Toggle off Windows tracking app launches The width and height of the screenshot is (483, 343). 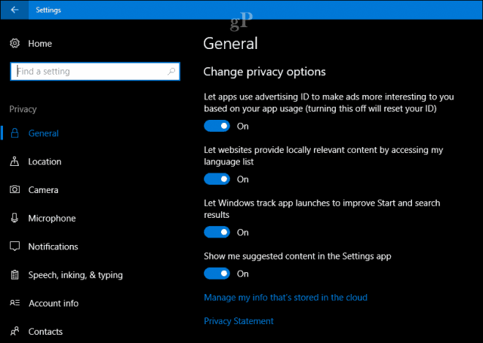pyautogui.click(x=217, y=232)
